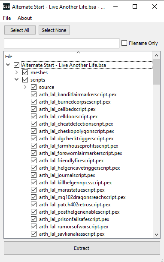Focus the filter text input field
164x262 pixels.
tap(61, 43)
